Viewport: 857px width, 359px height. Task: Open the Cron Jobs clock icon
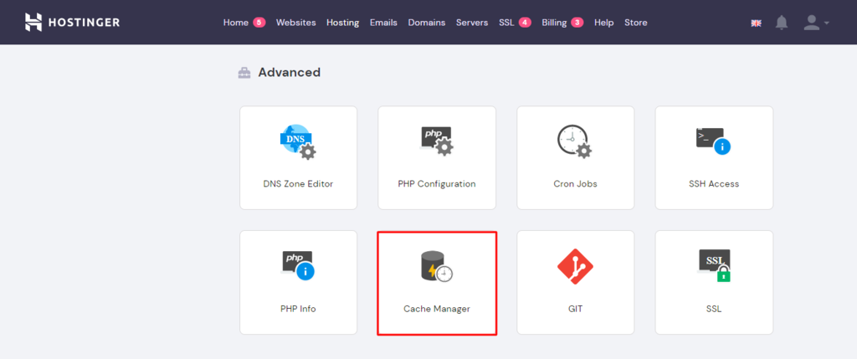[574, 142]
